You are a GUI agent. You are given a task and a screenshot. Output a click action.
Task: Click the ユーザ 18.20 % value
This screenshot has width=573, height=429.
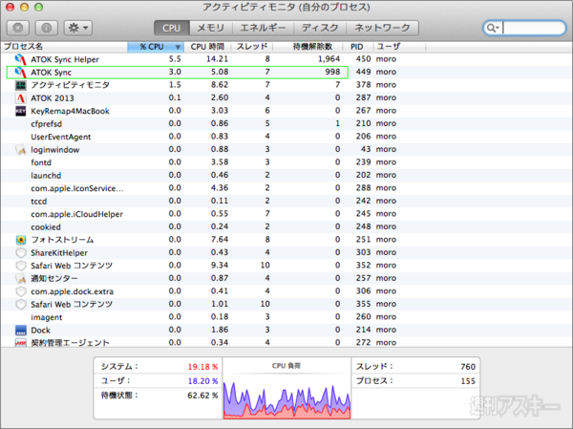coord(202,381)
